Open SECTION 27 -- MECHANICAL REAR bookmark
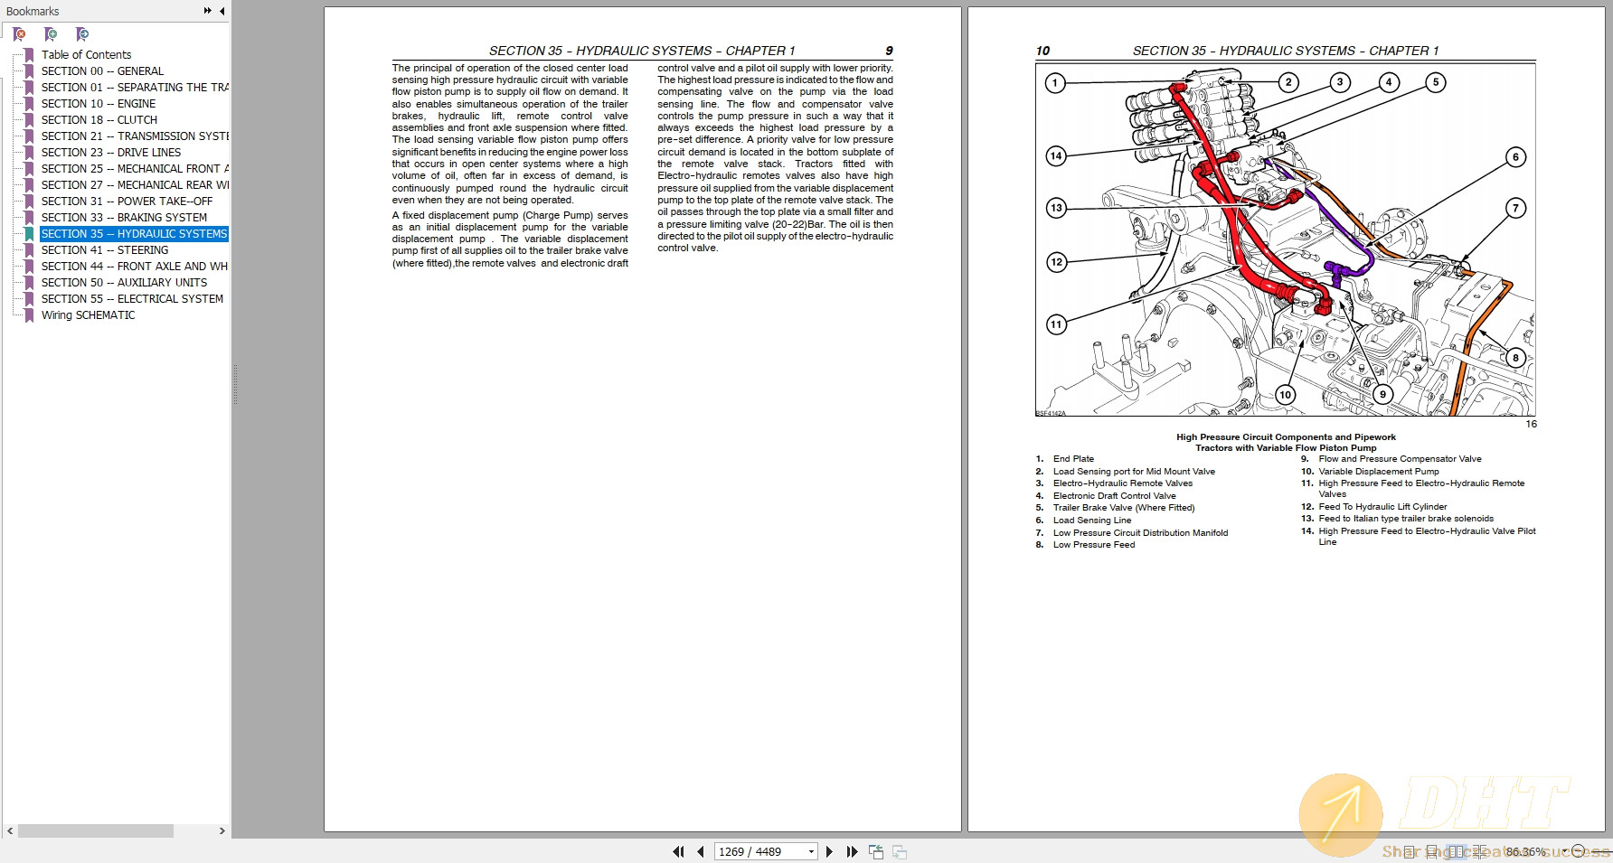 click(x=135, y=184)
